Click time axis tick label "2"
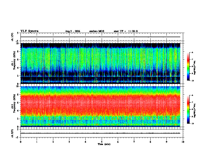Viewport: 206px width, 159px height. coord(53,142)
